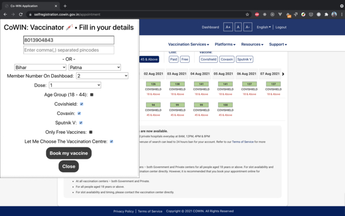Expand Vaccination Services menu
Screen dimensions: 345x216
click(x=189, y=44)
